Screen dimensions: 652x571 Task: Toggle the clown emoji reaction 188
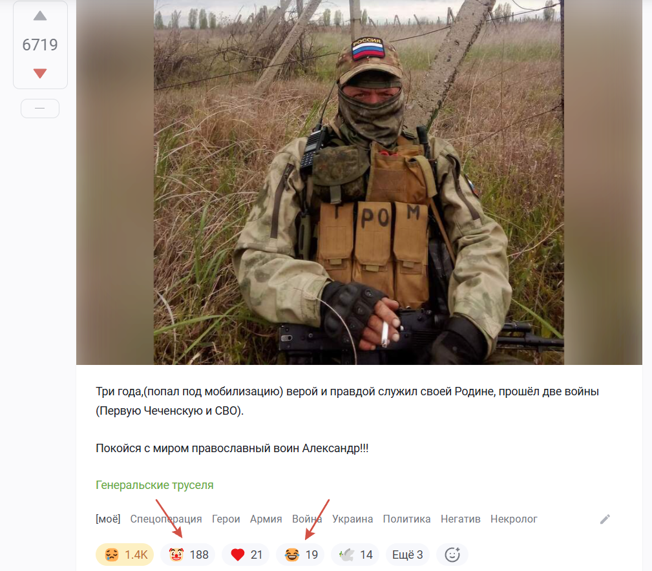[x=187, y=554]
